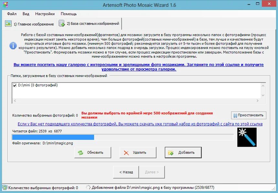This screenshot has height=193, width=278.
Task: Open the Файл menu
Action: (12, 14)
